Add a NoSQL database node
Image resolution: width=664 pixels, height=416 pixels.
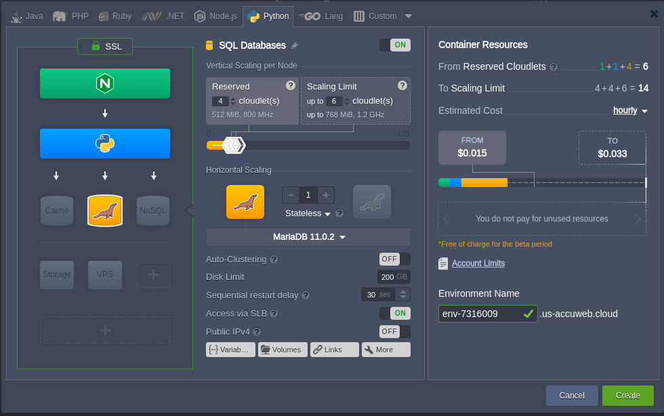pyautogui.click(x=153, y=211)
